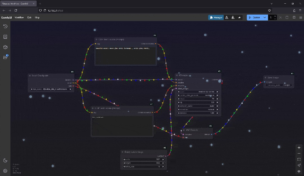Open the browser extensions icon
Screen dimensions: 304x176
coord(294,10)
